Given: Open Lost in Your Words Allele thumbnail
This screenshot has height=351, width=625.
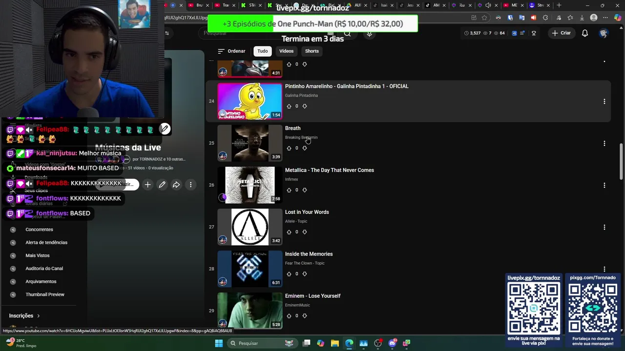Looking at the screenshot, I should [x=250, y=227].
